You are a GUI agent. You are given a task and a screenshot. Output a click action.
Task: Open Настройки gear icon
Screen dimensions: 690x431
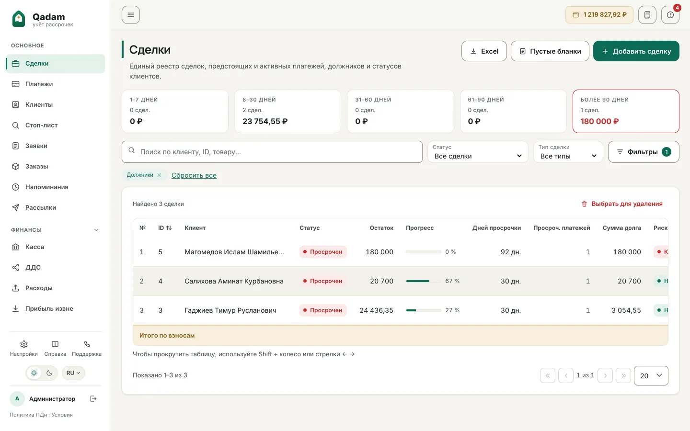pos(24,344)
